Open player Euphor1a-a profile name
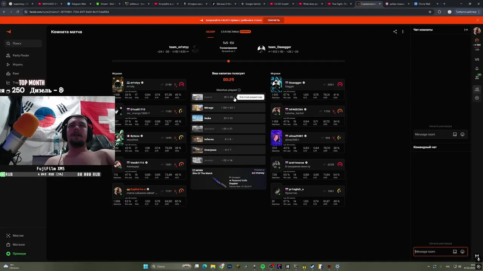The image size is (483, 271). 138,189
